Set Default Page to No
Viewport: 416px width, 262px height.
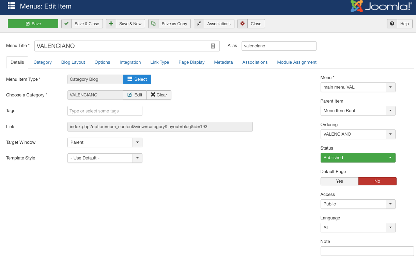tap(377, 181)
